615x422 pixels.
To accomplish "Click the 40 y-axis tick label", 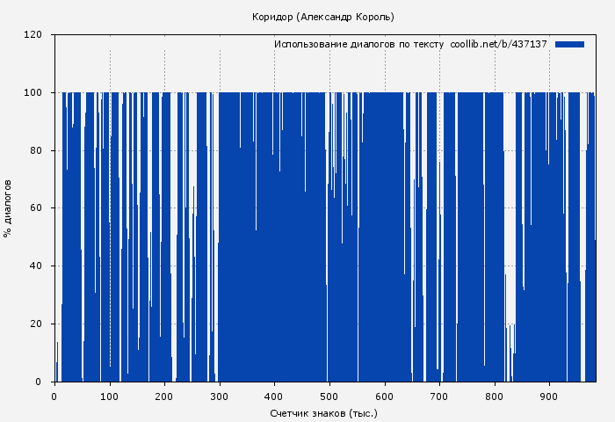I will pos(36,266).
